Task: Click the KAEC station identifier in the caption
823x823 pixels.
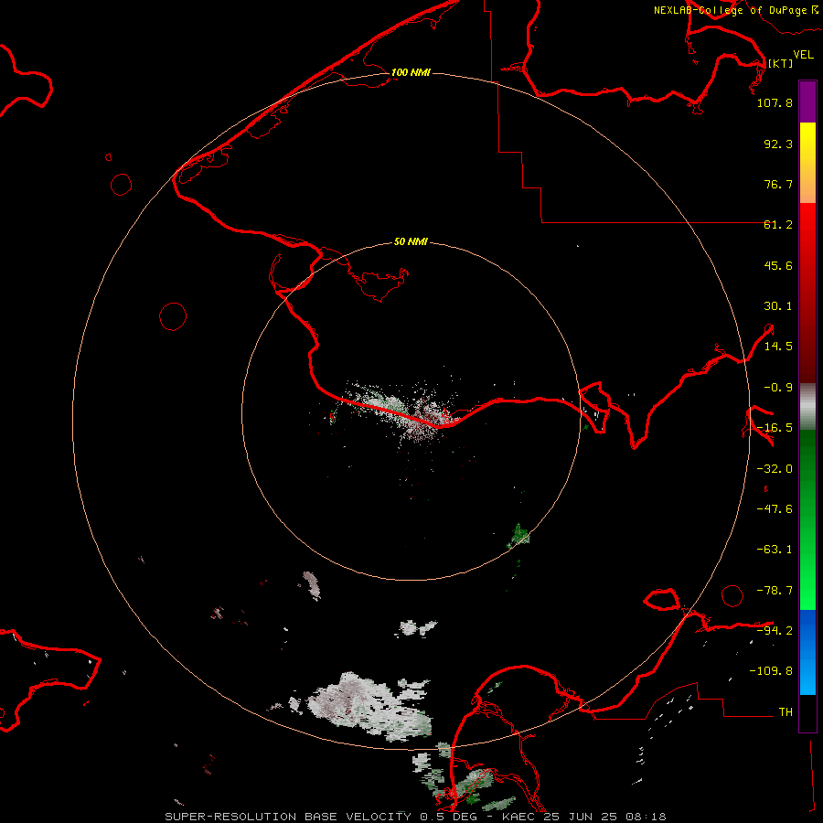Action: point(519,817)
